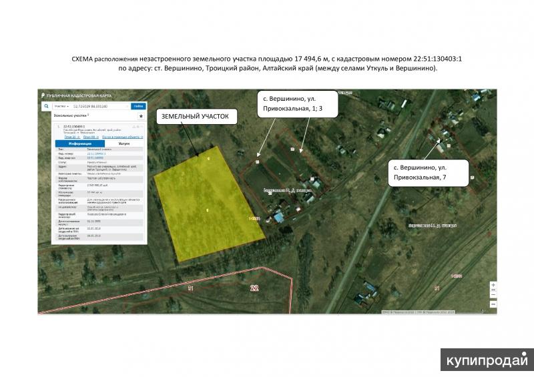Screen dimensions: 534x377
Task: Switch to the Услуги tab
Action: 124,143
